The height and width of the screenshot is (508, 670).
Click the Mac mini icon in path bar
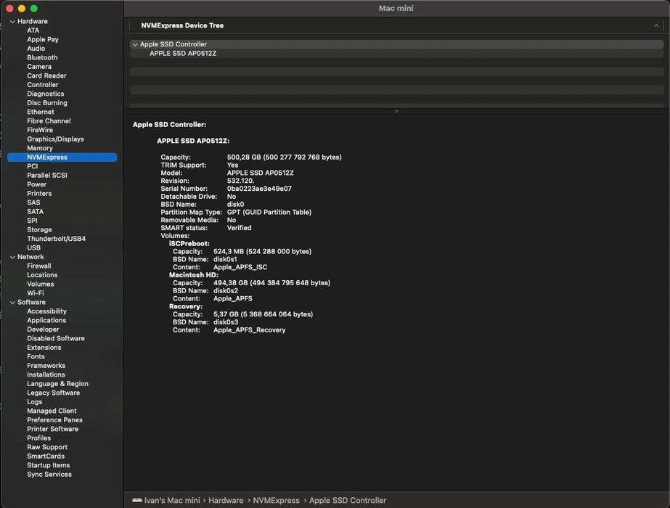tap(137, 500)
